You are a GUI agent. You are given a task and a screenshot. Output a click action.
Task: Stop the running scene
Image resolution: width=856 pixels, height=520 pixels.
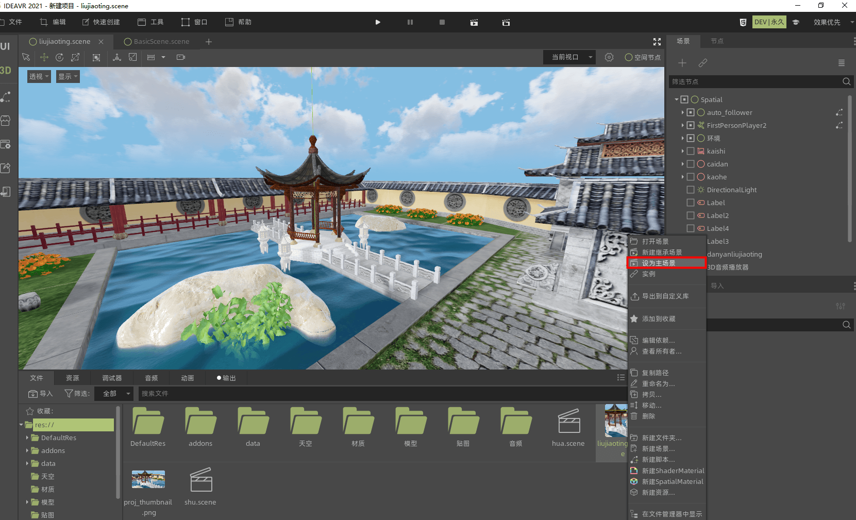click(442, 22)
